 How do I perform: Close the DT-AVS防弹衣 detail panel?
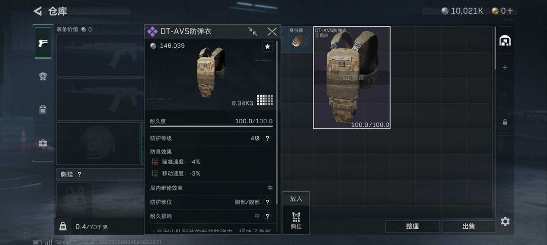272,32
